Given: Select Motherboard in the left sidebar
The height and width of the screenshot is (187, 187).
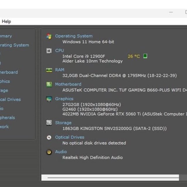Looking at the screenshot, I should (9, 72).
